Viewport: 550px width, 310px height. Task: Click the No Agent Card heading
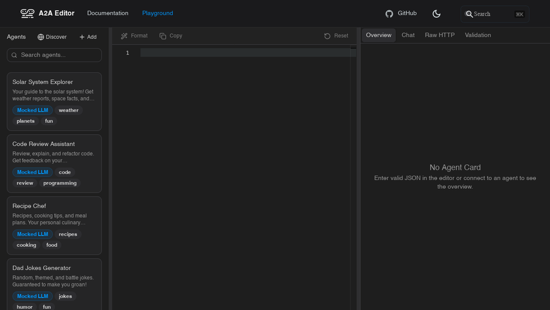click(455, 168)
